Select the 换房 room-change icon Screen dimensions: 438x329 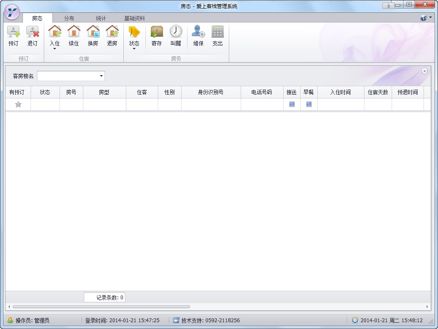click(x=93, y=36)
